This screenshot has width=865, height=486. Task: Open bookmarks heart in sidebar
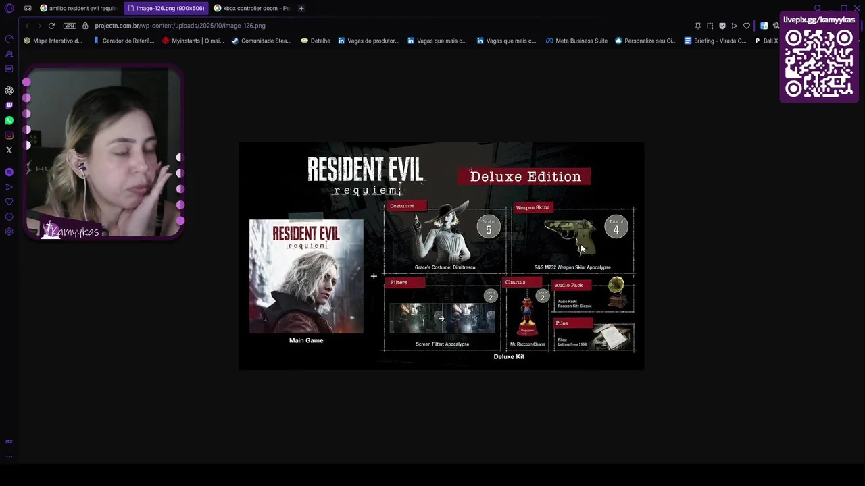9,202
